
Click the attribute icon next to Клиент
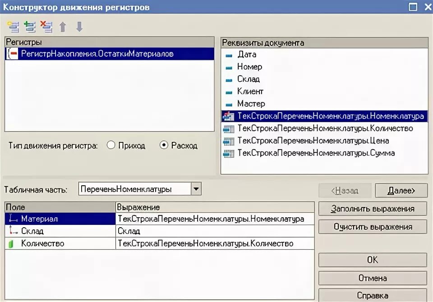pyautogui.click(x=229, y=92)
